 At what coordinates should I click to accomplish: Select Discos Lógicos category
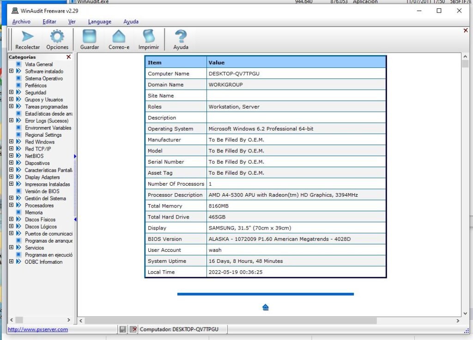tap(41, 226)
